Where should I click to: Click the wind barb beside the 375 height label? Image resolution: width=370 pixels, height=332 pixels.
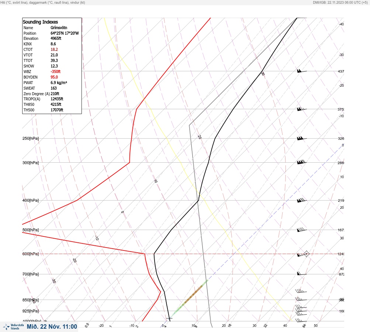(x=302, y=109)
